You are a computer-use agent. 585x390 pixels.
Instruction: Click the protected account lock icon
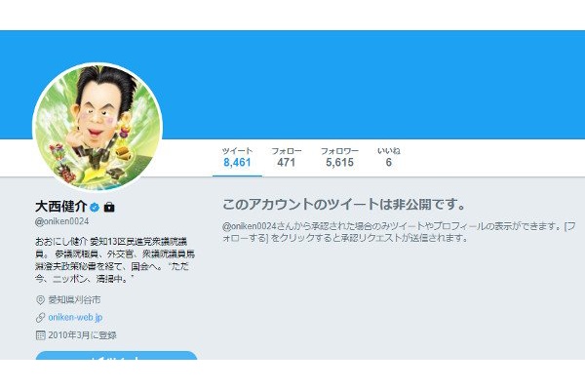[x=109, y=207]
